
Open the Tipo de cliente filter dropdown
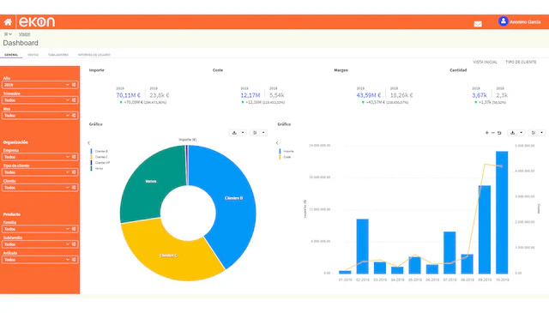[68, 172]
